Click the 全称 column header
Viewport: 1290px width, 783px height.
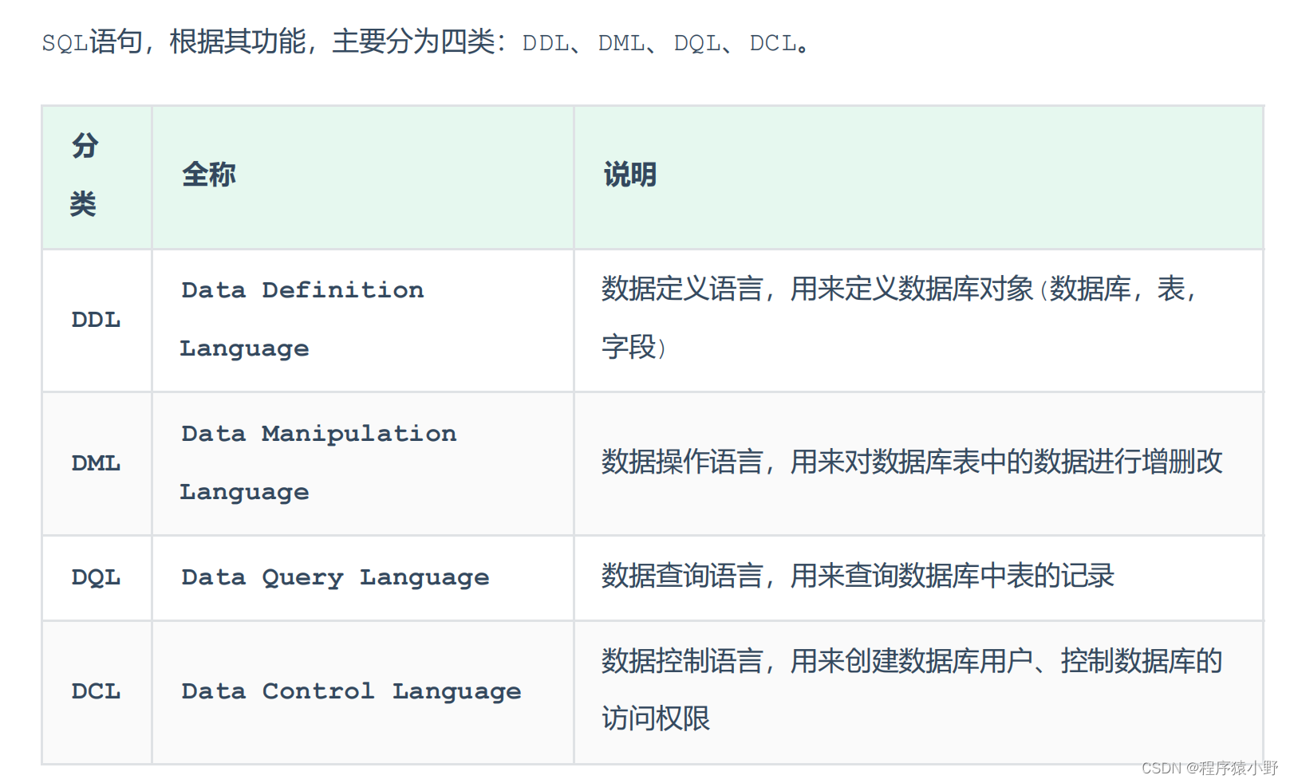209,175
